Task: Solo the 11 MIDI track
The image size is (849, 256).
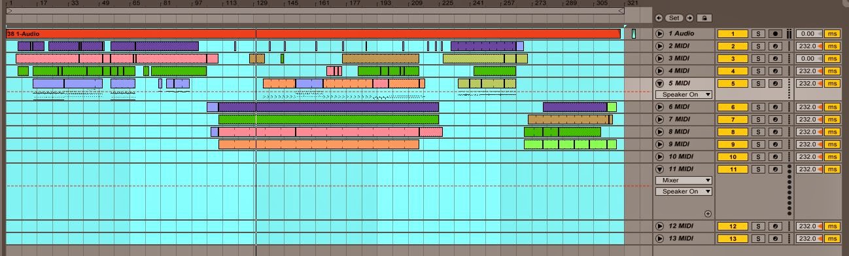Action: 758,169
